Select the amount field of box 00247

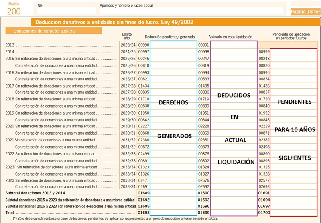pyautogui.click(x=234, y=59)
